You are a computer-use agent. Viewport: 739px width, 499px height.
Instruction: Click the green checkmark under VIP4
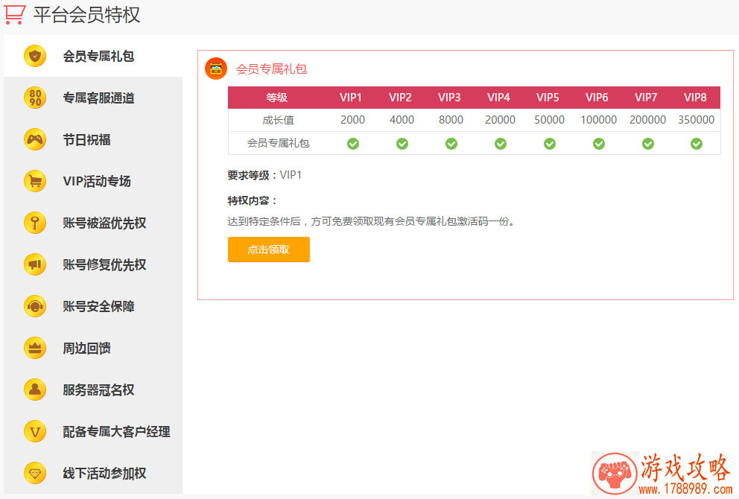point(501,144)
